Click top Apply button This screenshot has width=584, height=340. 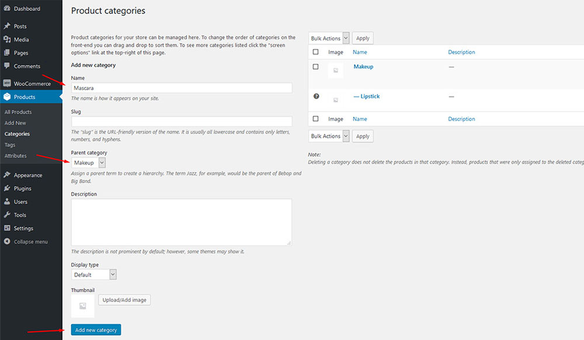point(363,38)
